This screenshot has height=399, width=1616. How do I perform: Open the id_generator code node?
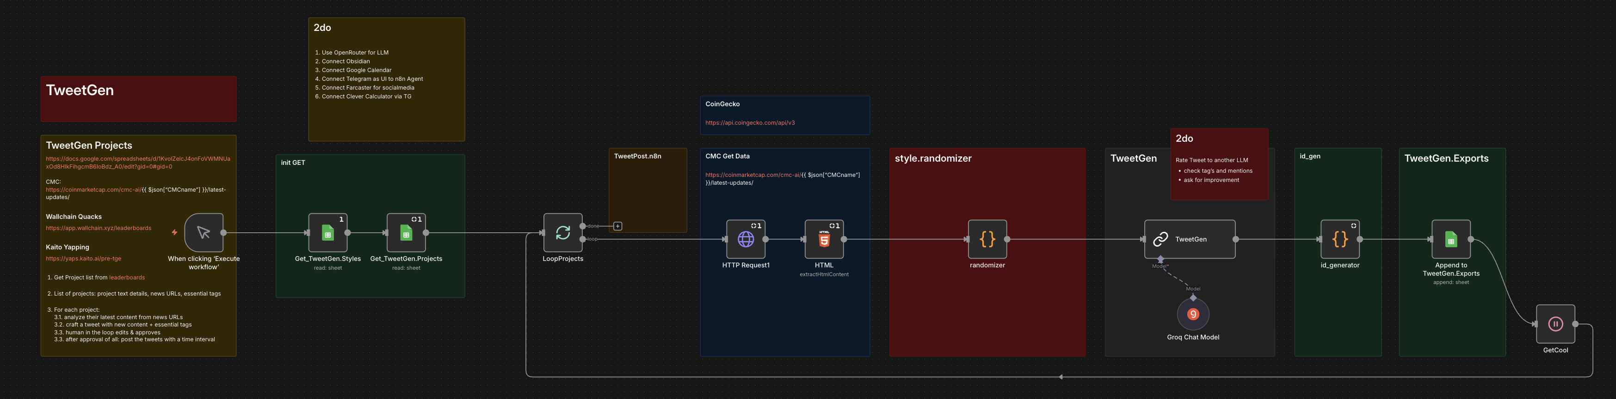pyautogui.click(x=1339, y=239)
